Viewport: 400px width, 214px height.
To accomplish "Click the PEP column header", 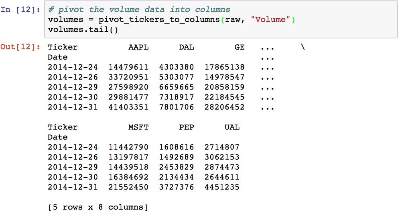I will (x=187, y=127).
